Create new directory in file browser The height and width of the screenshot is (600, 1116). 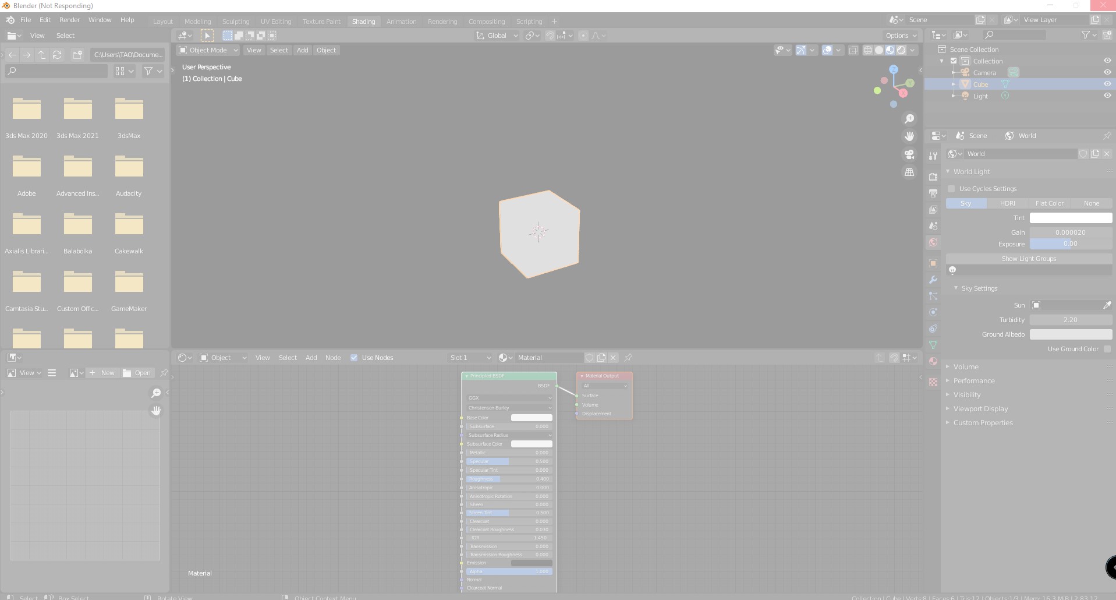point(77,55)
